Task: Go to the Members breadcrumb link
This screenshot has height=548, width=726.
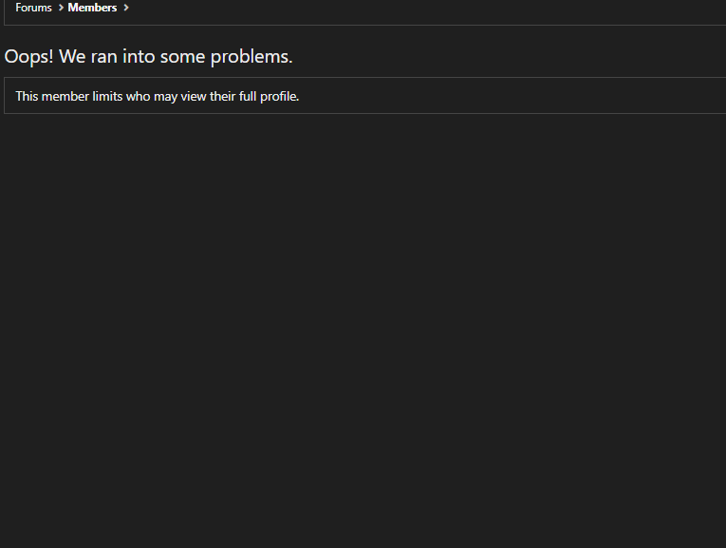Action: tap(92, 8)
